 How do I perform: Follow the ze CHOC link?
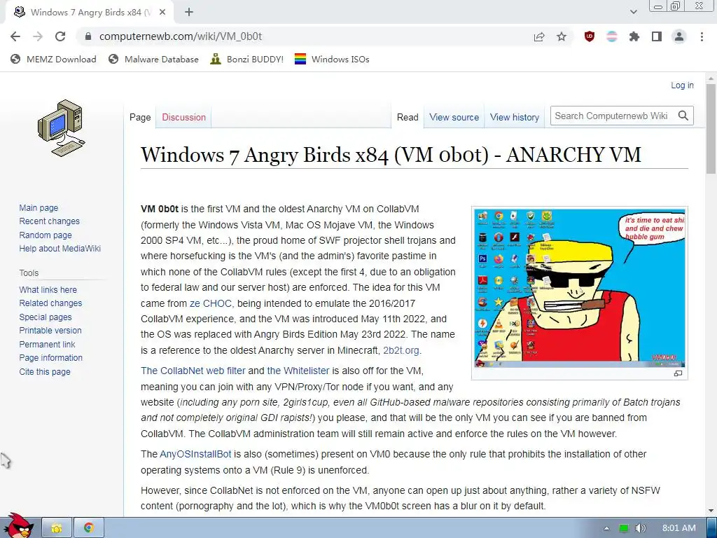pos(211,303)
